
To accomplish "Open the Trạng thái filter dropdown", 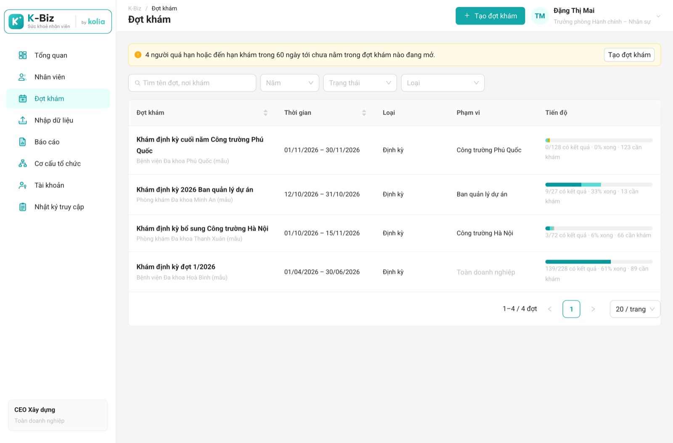I will (x=360, y=83).
